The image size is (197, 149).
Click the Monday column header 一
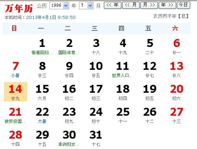[x=41, y=28]
